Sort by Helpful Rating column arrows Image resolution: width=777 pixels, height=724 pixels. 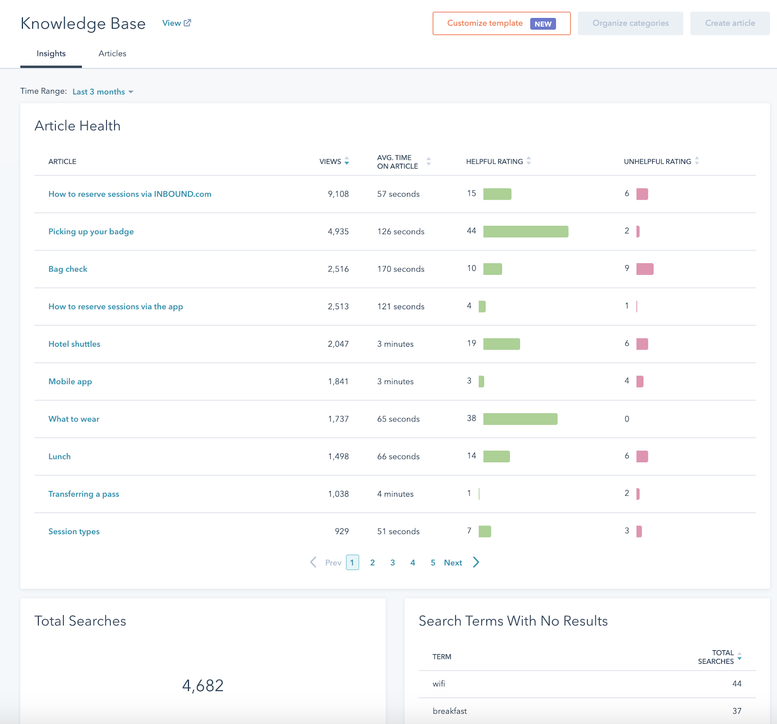[x=529, y=161]
